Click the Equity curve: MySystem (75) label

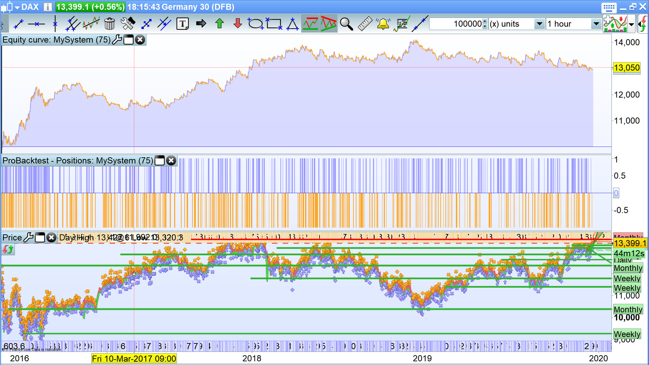[x=56, y=40]
